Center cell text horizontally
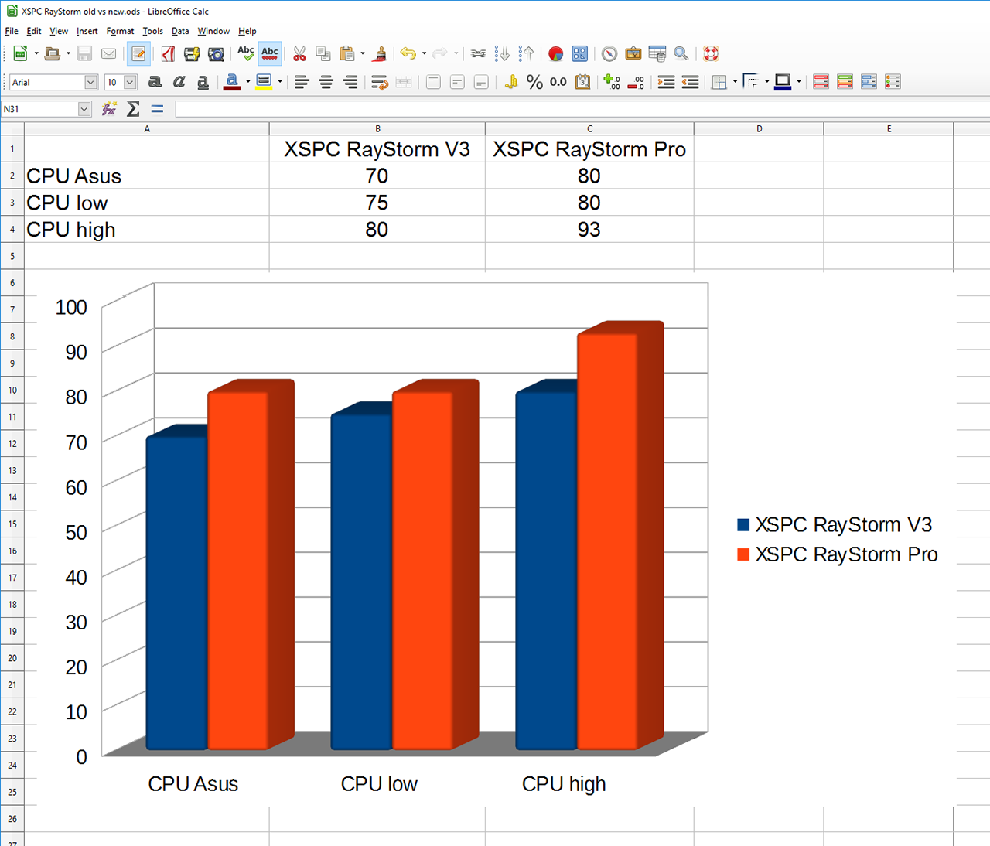The height and width of the screenshot is (846, 990). 326,82
